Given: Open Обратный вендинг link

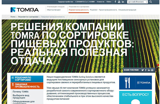Looking at the screenshot, I should coord(54,10).
